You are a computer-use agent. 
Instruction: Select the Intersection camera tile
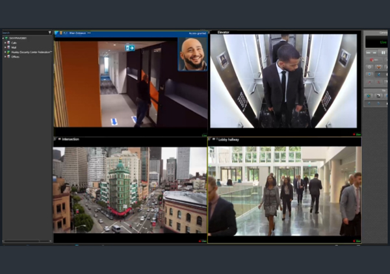point(129,190)
